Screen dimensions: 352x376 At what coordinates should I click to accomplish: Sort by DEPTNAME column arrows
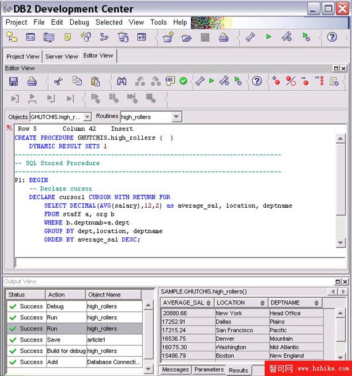(316, 303)
